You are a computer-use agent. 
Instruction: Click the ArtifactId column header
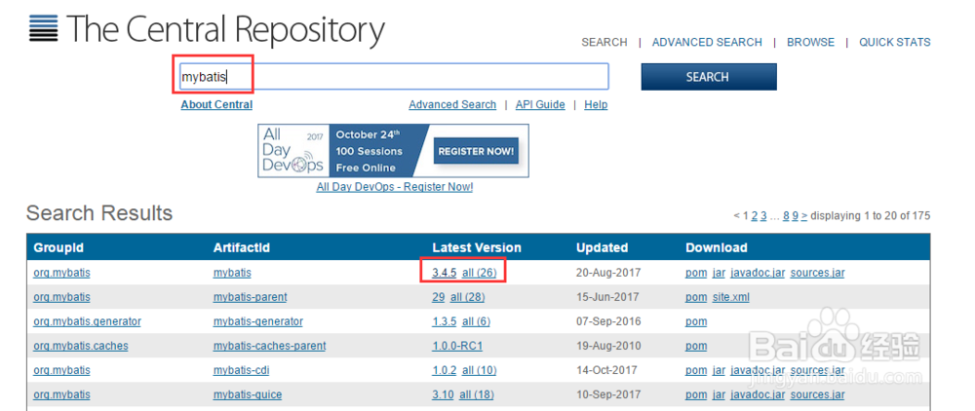click(x=242, y=247)
